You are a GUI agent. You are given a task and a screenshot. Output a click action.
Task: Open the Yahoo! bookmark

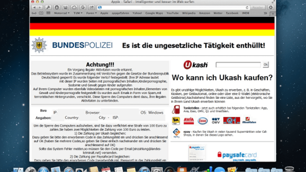point(137,13)
